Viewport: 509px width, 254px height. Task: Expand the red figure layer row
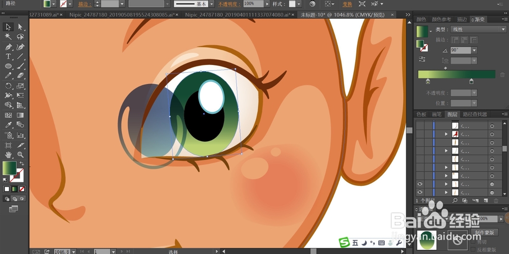[446, 134]
